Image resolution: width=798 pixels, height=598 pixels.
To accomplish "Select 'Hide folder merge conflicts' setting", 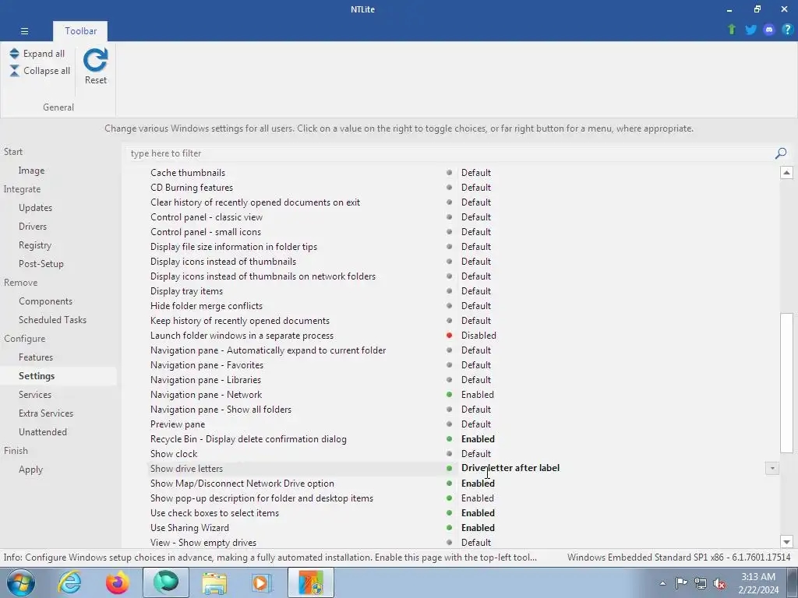I will tap(206, 306).
